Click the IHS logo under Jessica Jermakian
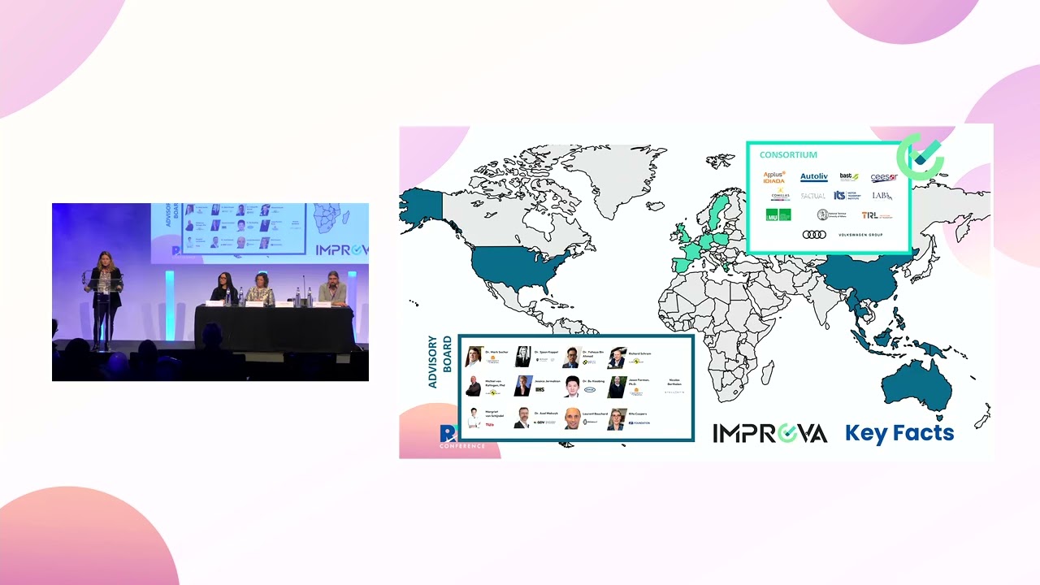1040x585 pixels. (539, 389)
